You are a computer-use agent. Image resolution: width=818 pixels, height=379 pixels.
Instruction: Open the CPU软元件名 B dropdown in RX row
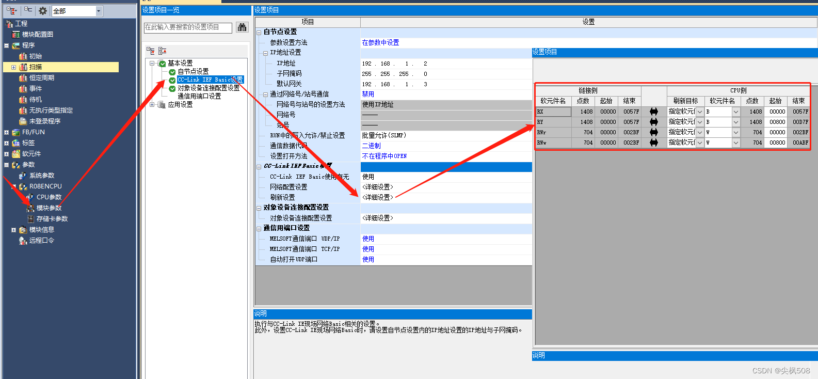click(x=736, y=112)
